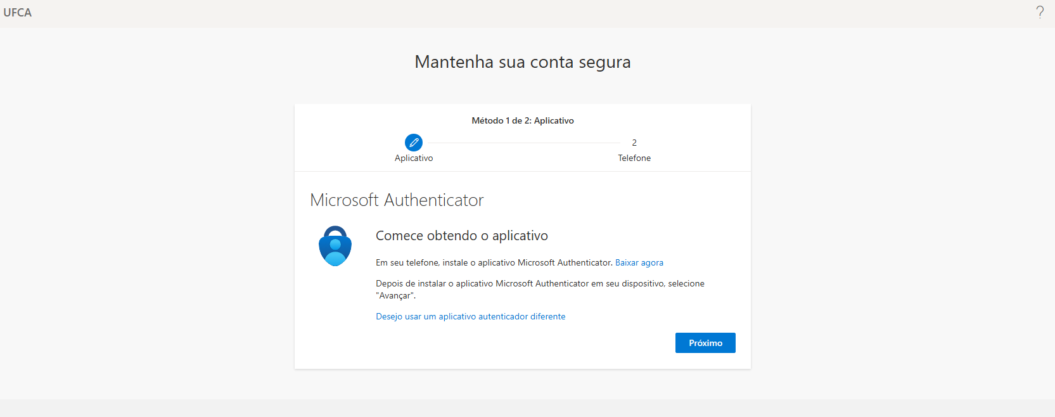1055x417 pixels.
Task: Select step 2 Telefone number
Action: [634, 143]
